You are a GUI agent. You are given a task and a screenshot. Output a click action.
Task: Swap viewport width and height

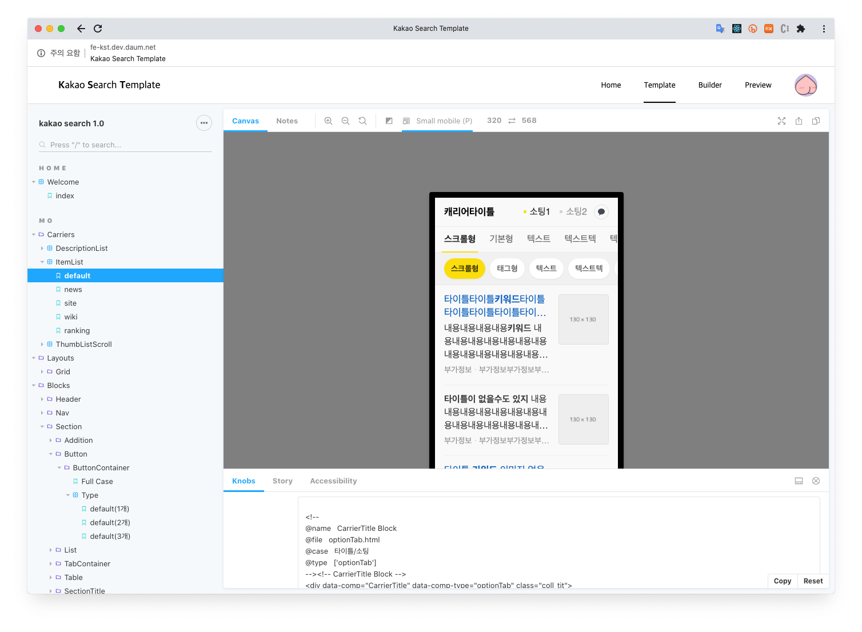point(512,121)
